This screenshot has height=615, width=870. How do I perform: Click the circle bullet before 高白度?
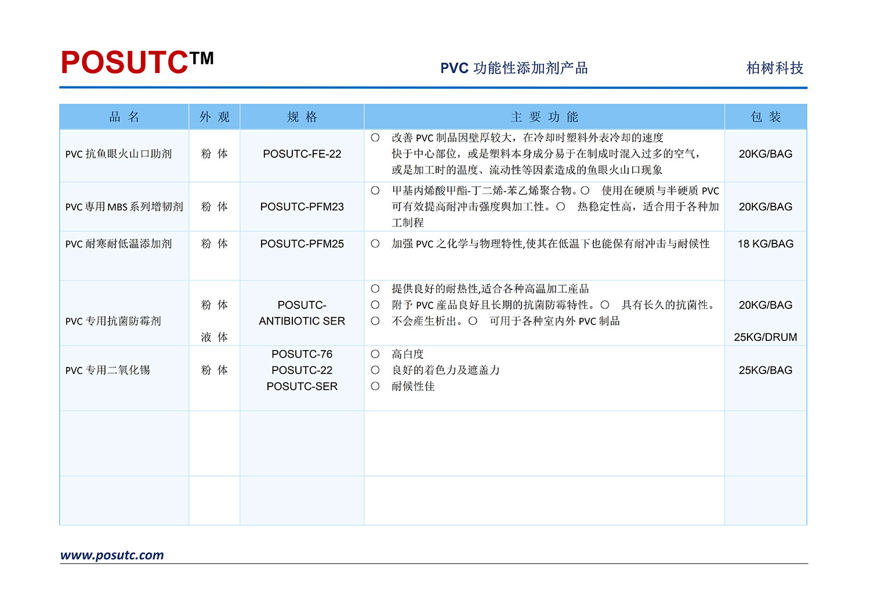[375, 354]
